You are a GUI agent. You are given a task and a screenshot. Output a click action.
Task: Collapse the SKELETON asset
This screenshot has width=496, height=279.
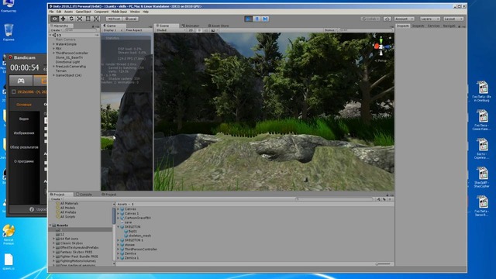click(x=119, y=227)
